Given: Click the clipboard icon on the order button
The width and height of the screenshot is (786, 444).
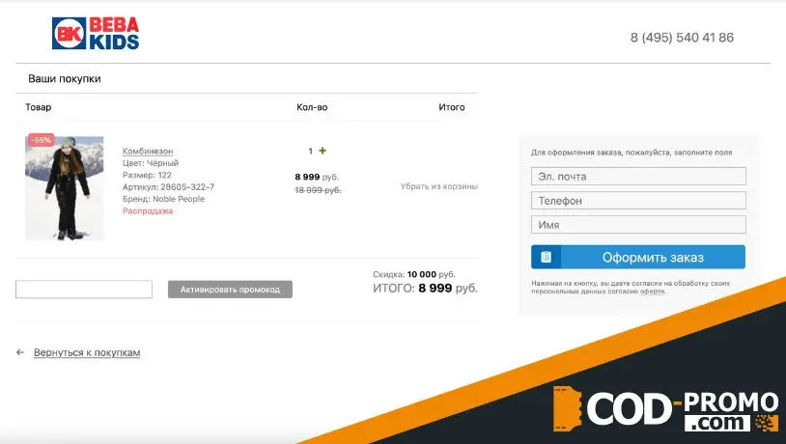Looking at the screenshot, I should coord(546,258).
